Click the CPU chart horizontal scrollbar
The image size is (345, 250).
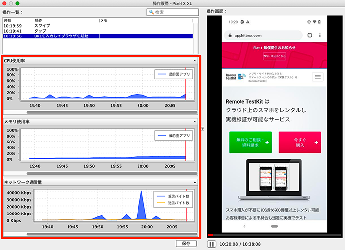coord(112,112)
